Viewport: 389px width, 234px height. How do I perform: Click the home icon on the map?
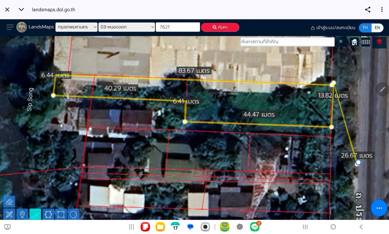[354, 42]
